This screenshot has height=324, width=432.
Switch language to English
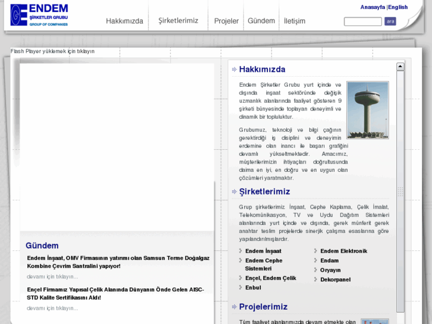[398, 7]
